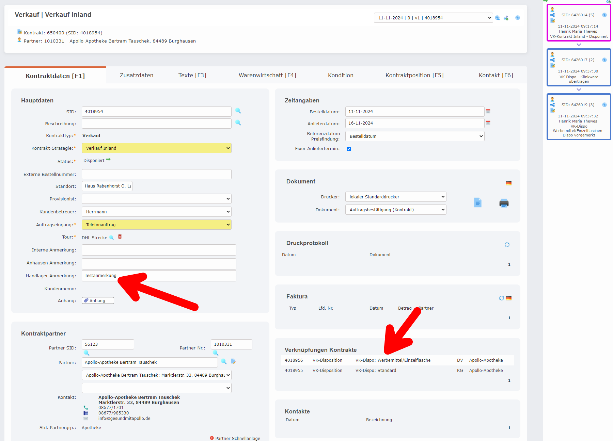Switch to the Warenwirtschaft [F4] tab

pyautogui.click(x=267, y=75)
